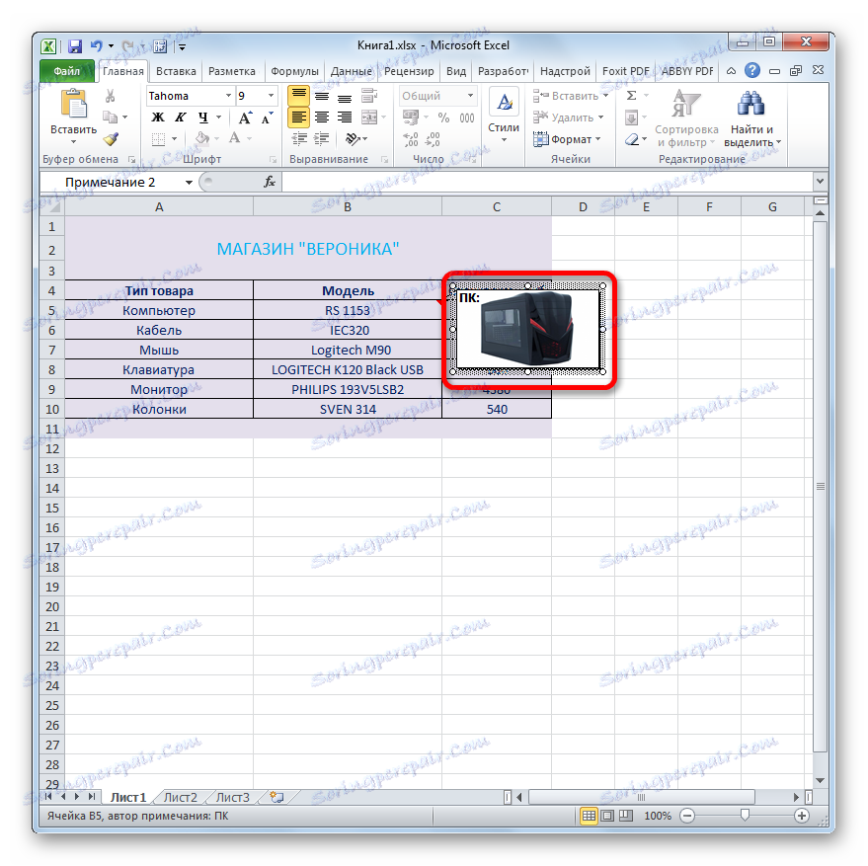Click the zoom slider handle
Screen dimensions: 868x866
[x=745, y=815]
